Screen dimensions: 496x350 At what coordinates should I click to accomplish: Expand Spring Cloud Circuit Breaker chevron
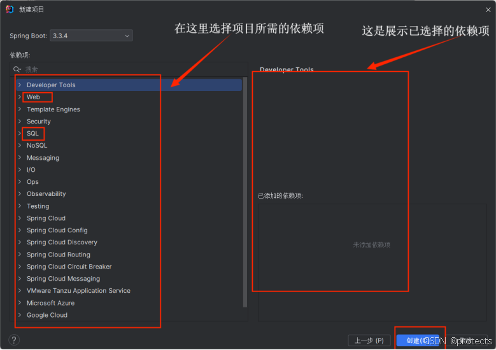(x=20, y=266)
